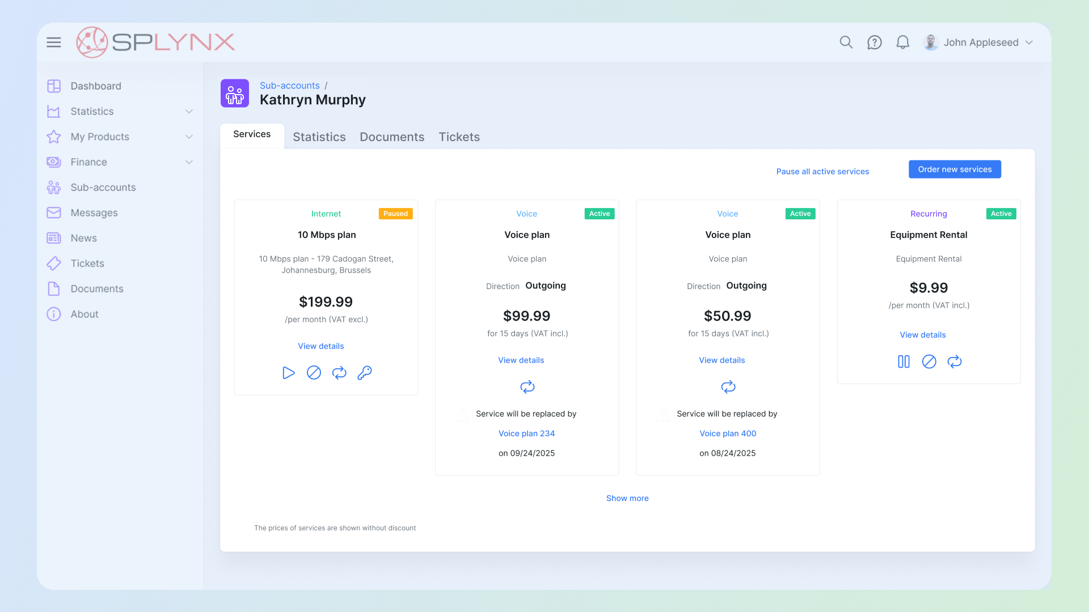Click Order new services

pyautogui.click(x=955, y=169)
